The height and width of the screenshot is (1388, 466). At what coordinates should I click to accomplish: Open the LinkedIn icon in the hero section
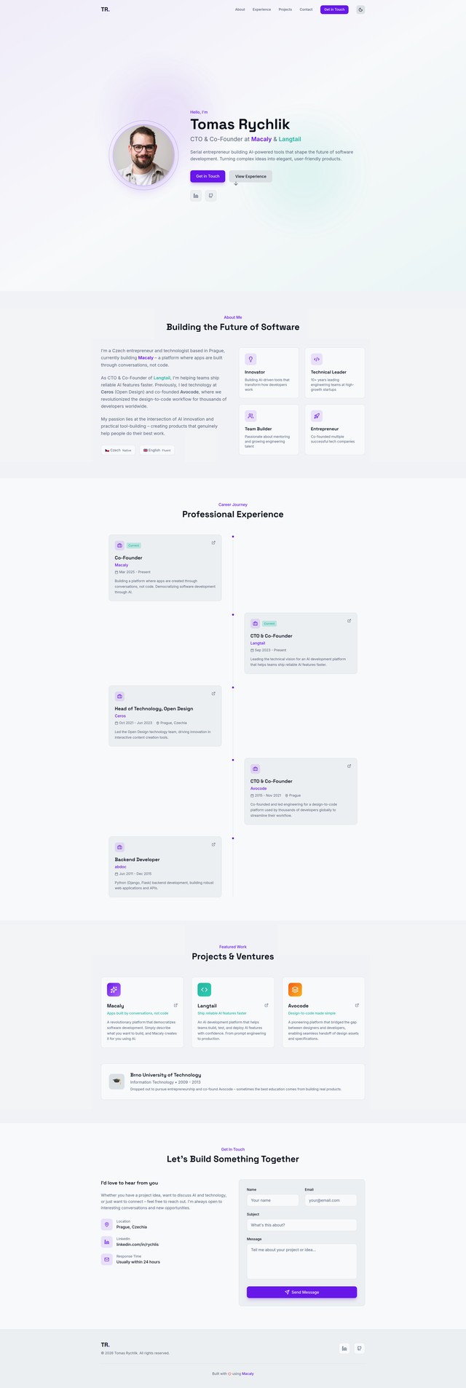[x=196, y=196]
